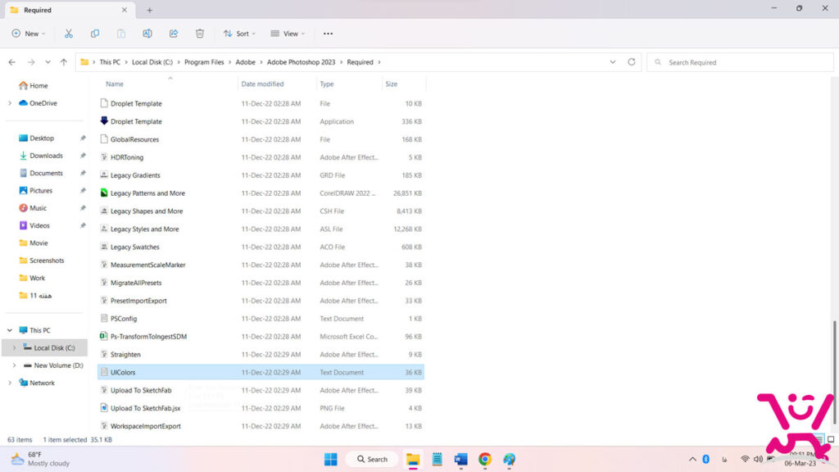Close the Required tab
Viewport: 839px width, 472px height.
tap(125, 10)
